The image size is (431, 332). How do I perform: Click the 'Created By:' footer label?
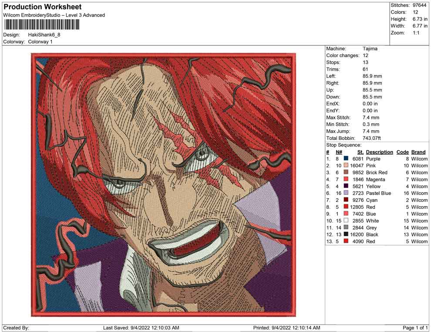pos(16,328)
